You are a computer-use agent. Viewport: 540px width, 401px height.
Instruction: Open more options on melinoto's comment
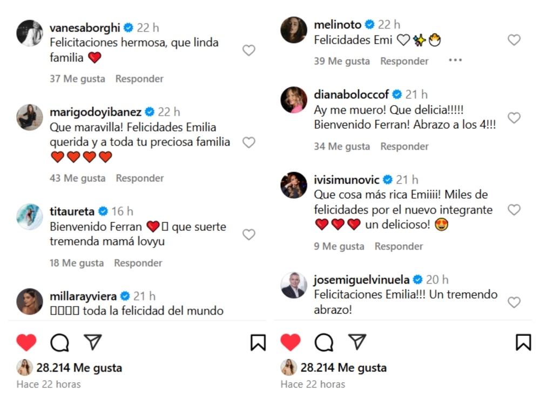pyautogui.click(x=455, y=60)
